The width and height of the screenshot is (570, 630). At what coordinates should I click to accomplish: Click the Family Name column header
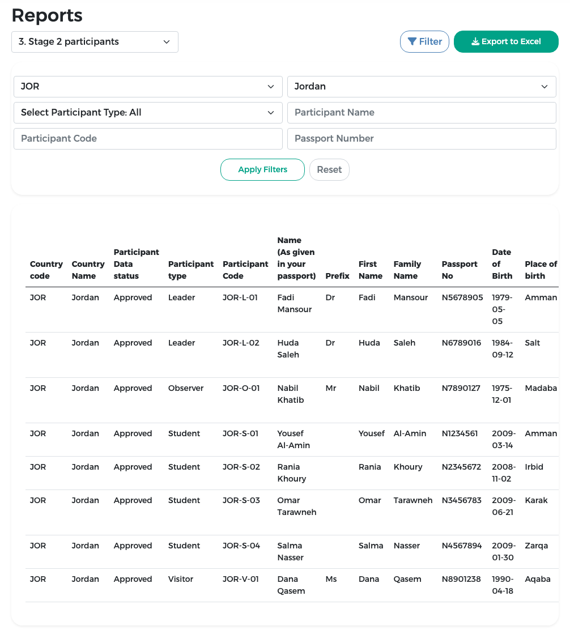[407, 270]
